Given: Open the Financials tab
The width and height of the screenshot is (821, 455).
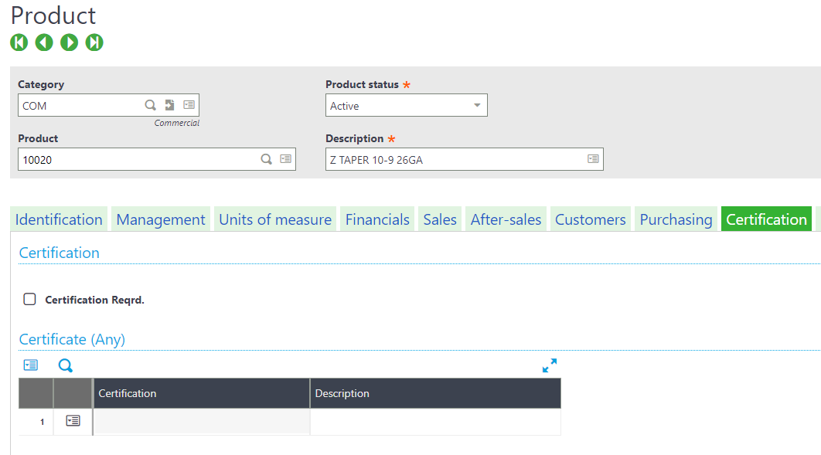Looking at the screenshot, I should coord(377,219).
